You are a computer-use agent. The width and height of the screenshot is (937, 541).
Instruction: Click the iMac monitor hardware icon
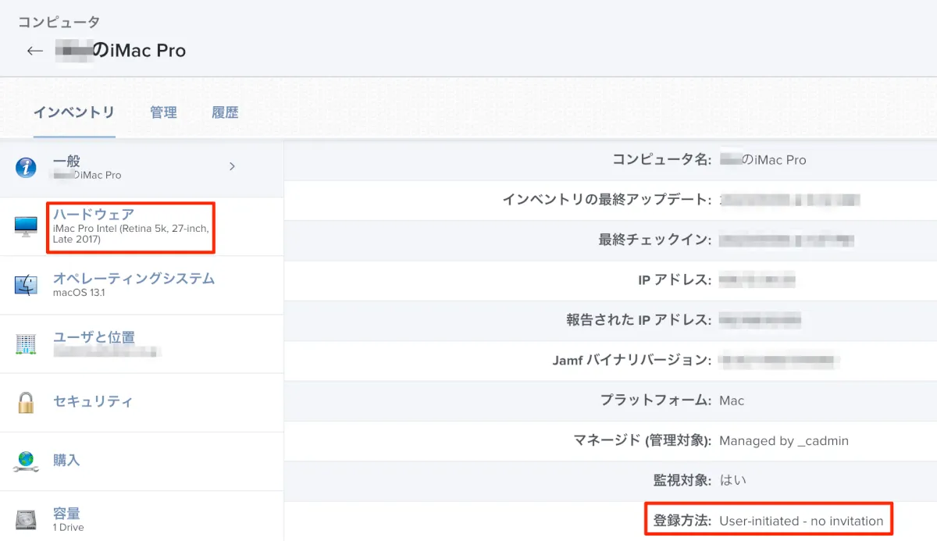point(26,226)
